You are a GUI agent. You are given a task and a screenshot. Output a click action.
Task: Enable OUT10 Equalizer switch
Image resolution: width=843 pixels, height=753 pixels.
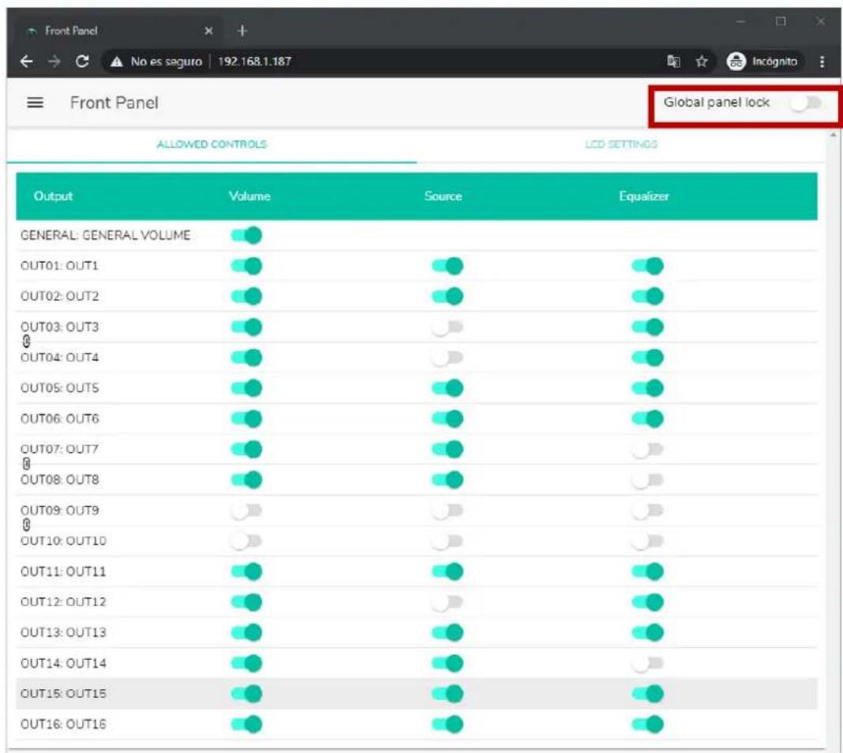pos(648,541)
